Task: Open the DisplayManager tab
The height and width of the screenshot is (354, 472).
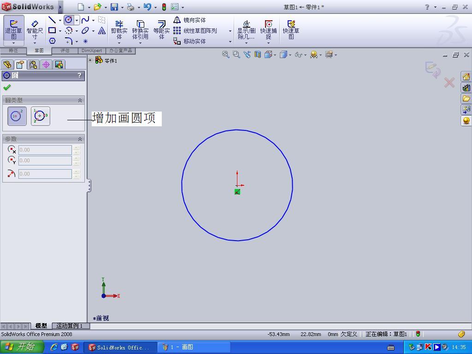Action: click(59, 65)
